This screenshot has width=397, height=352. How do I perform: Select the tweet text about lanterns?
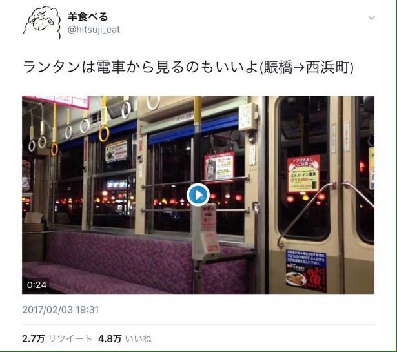[x=188, y=67]
